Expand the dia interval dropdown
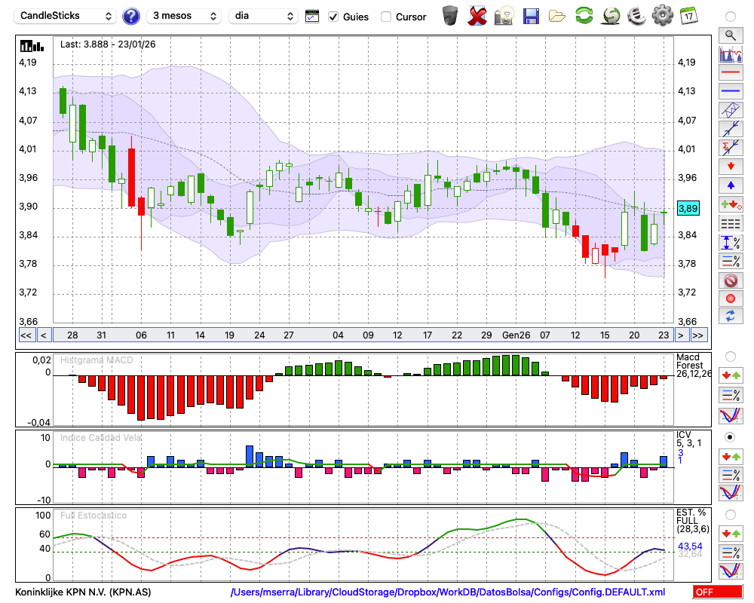Screen dimensions: 754x603 click(x=265, y=16)
